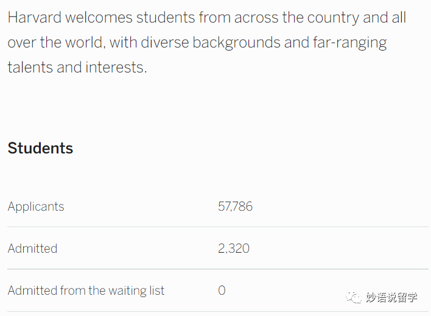The height and width of the screenshot is (316, 431).
Task: Click the phrase diverse backgrounds
Action: 211,43
